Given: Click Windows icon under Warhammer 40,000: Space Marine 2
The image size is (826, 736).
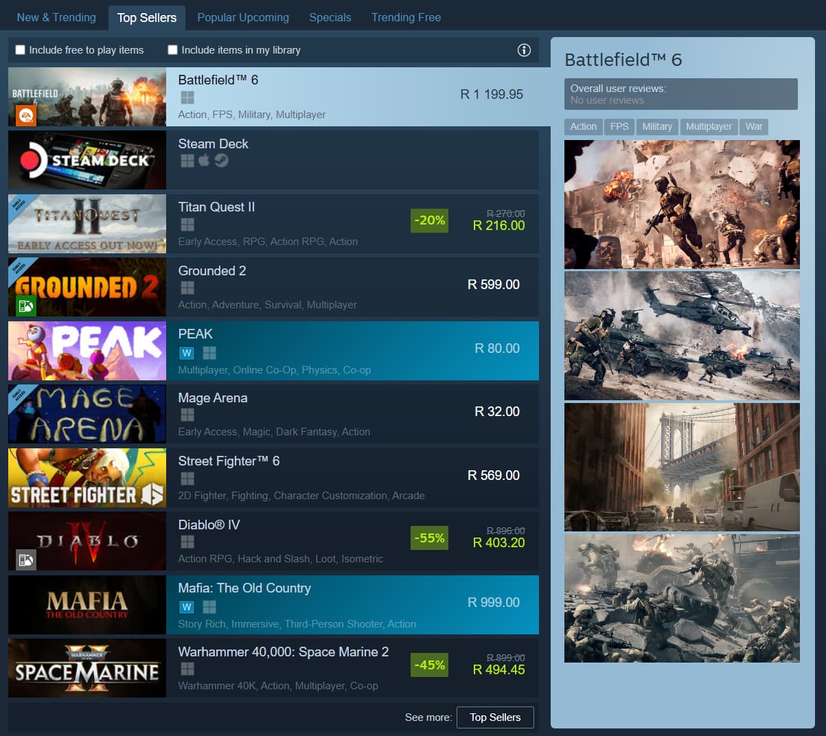Looking at the screenshot, I should click(187, 669).
